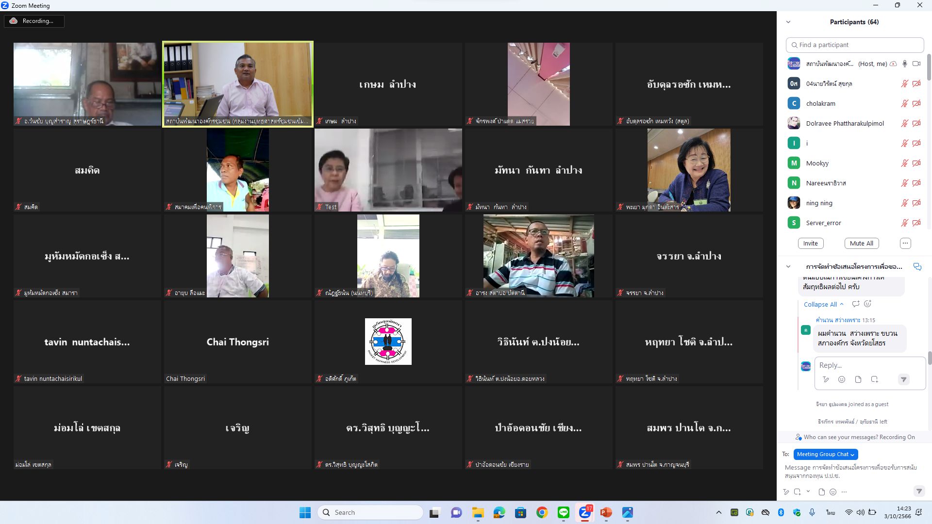Open the more options menu next to Mute All
932x524 pixels.
pos(905,243)
